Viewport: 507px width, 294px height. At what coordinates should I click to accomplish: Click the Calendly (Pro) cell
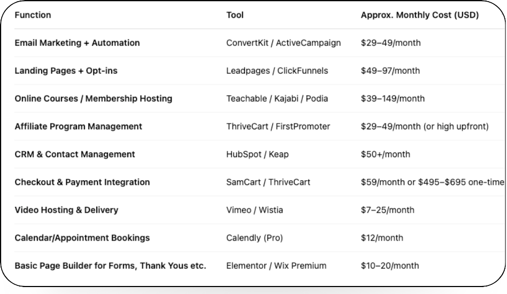[x=255, y=238]
